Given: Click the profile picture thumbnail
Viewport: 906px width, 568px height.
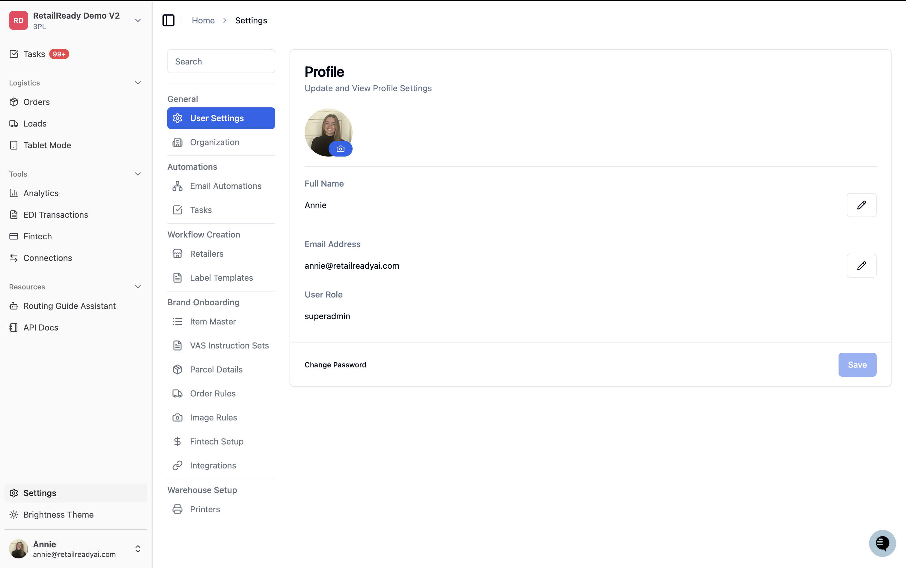Looking at the screenshot, I should [328, 132].
